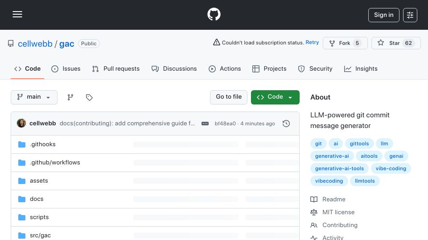Open the Actions tab
This screenshot has width=428, height=240.
pyautogui.click(x=225, y=69)
